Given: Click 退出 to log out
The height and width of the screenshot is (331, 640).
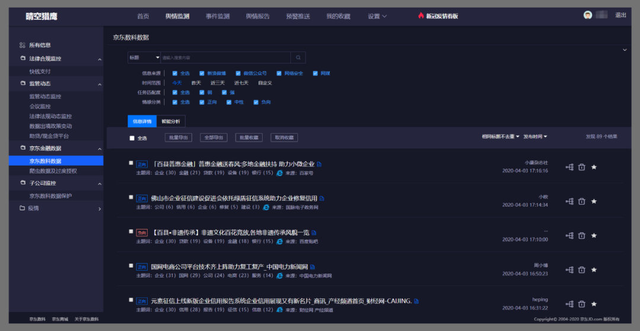Looking at the screenshot, I should [621, 15].
